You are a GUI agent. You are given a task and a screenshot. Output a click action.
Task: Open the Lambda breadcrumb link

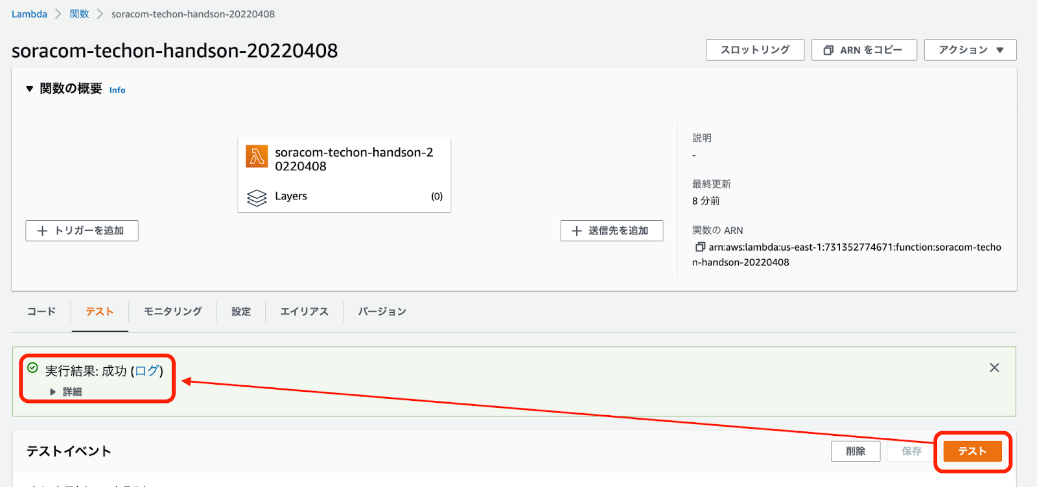29,14
